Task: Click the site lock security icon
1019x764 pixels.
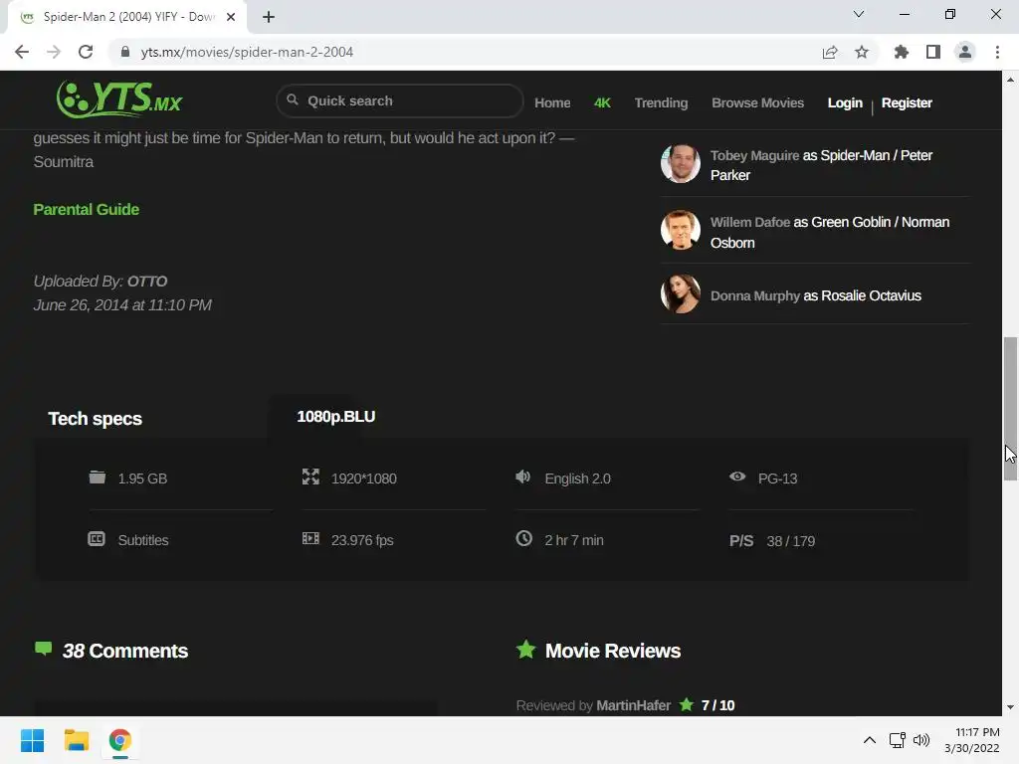Action: [x=125, y=52]
